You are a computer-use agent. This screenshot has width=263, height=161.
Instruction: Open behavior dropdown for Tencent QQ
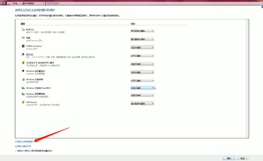pos(142,56)
